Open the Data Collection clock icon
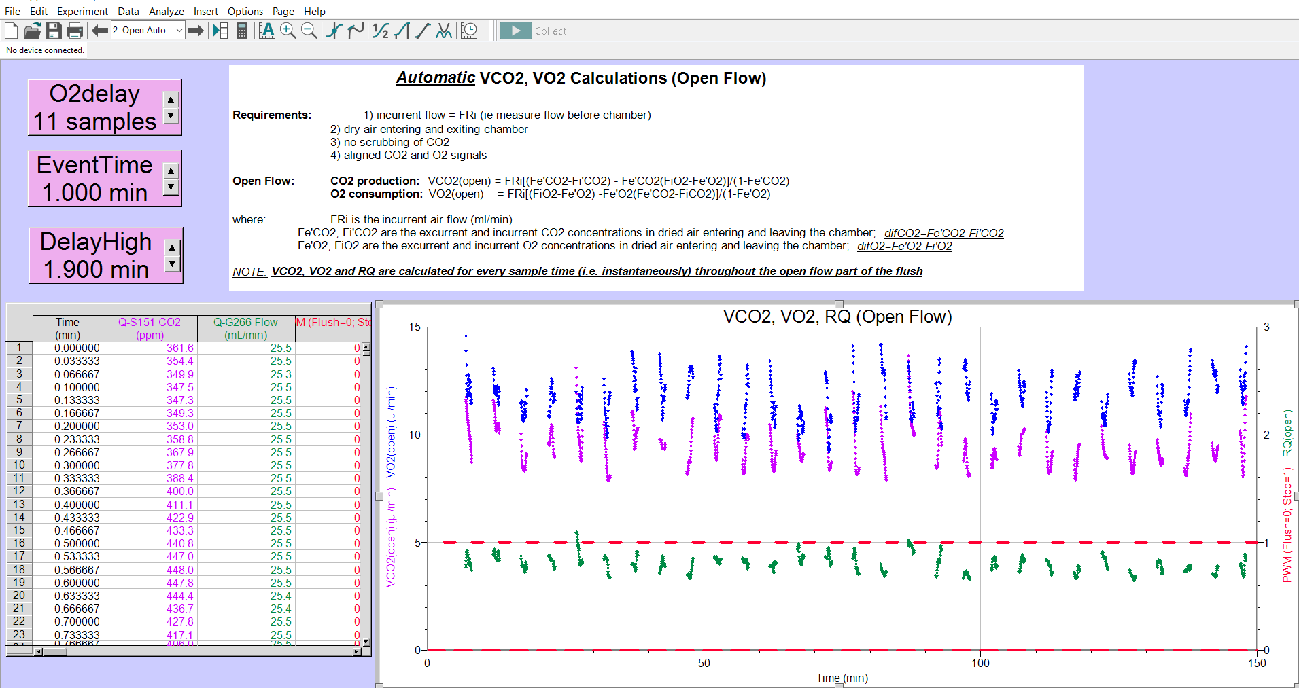 [x=469, y=31]
